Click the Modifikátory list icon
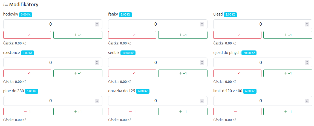314x126 pixels. click(x=5, y=5)
